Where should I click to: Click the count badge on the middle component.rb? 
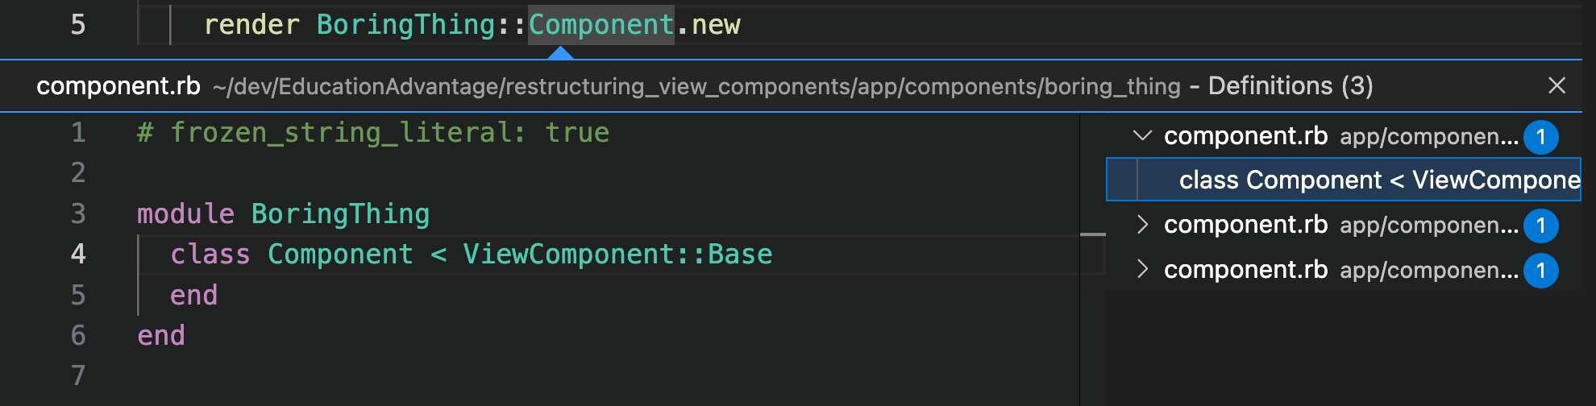coord(1540,226)
